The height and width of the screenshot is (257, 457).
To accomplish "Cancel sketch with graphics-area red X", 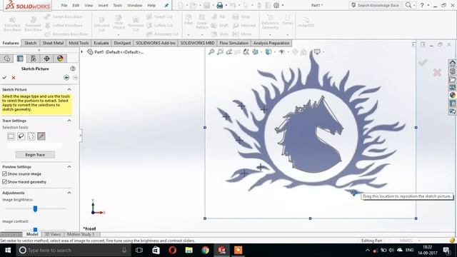I will point(437,72).
